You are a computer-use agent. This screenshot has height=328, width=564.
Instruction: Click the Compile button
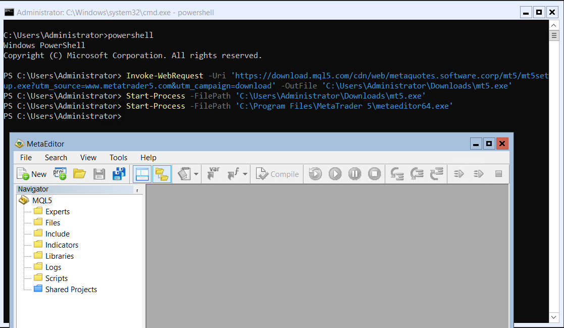(277, 174)
